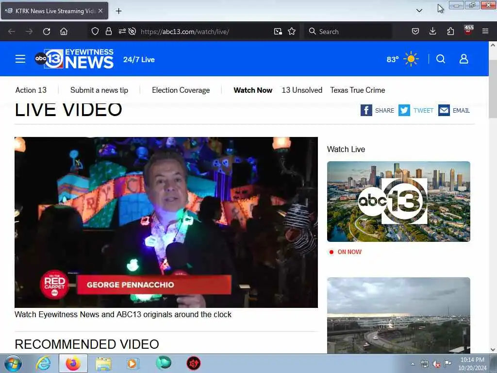
Task: Email this page via envelope icon
Action: point(454,110)
